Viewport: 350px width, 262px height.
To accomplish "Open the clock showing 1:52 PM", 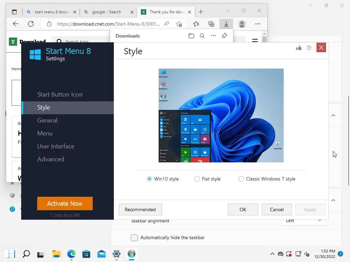I will coord(325,254).
